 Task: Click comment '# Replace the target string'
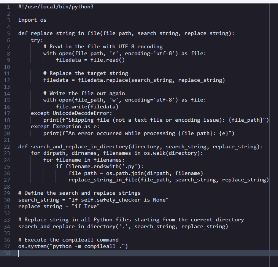pos(86,73)
